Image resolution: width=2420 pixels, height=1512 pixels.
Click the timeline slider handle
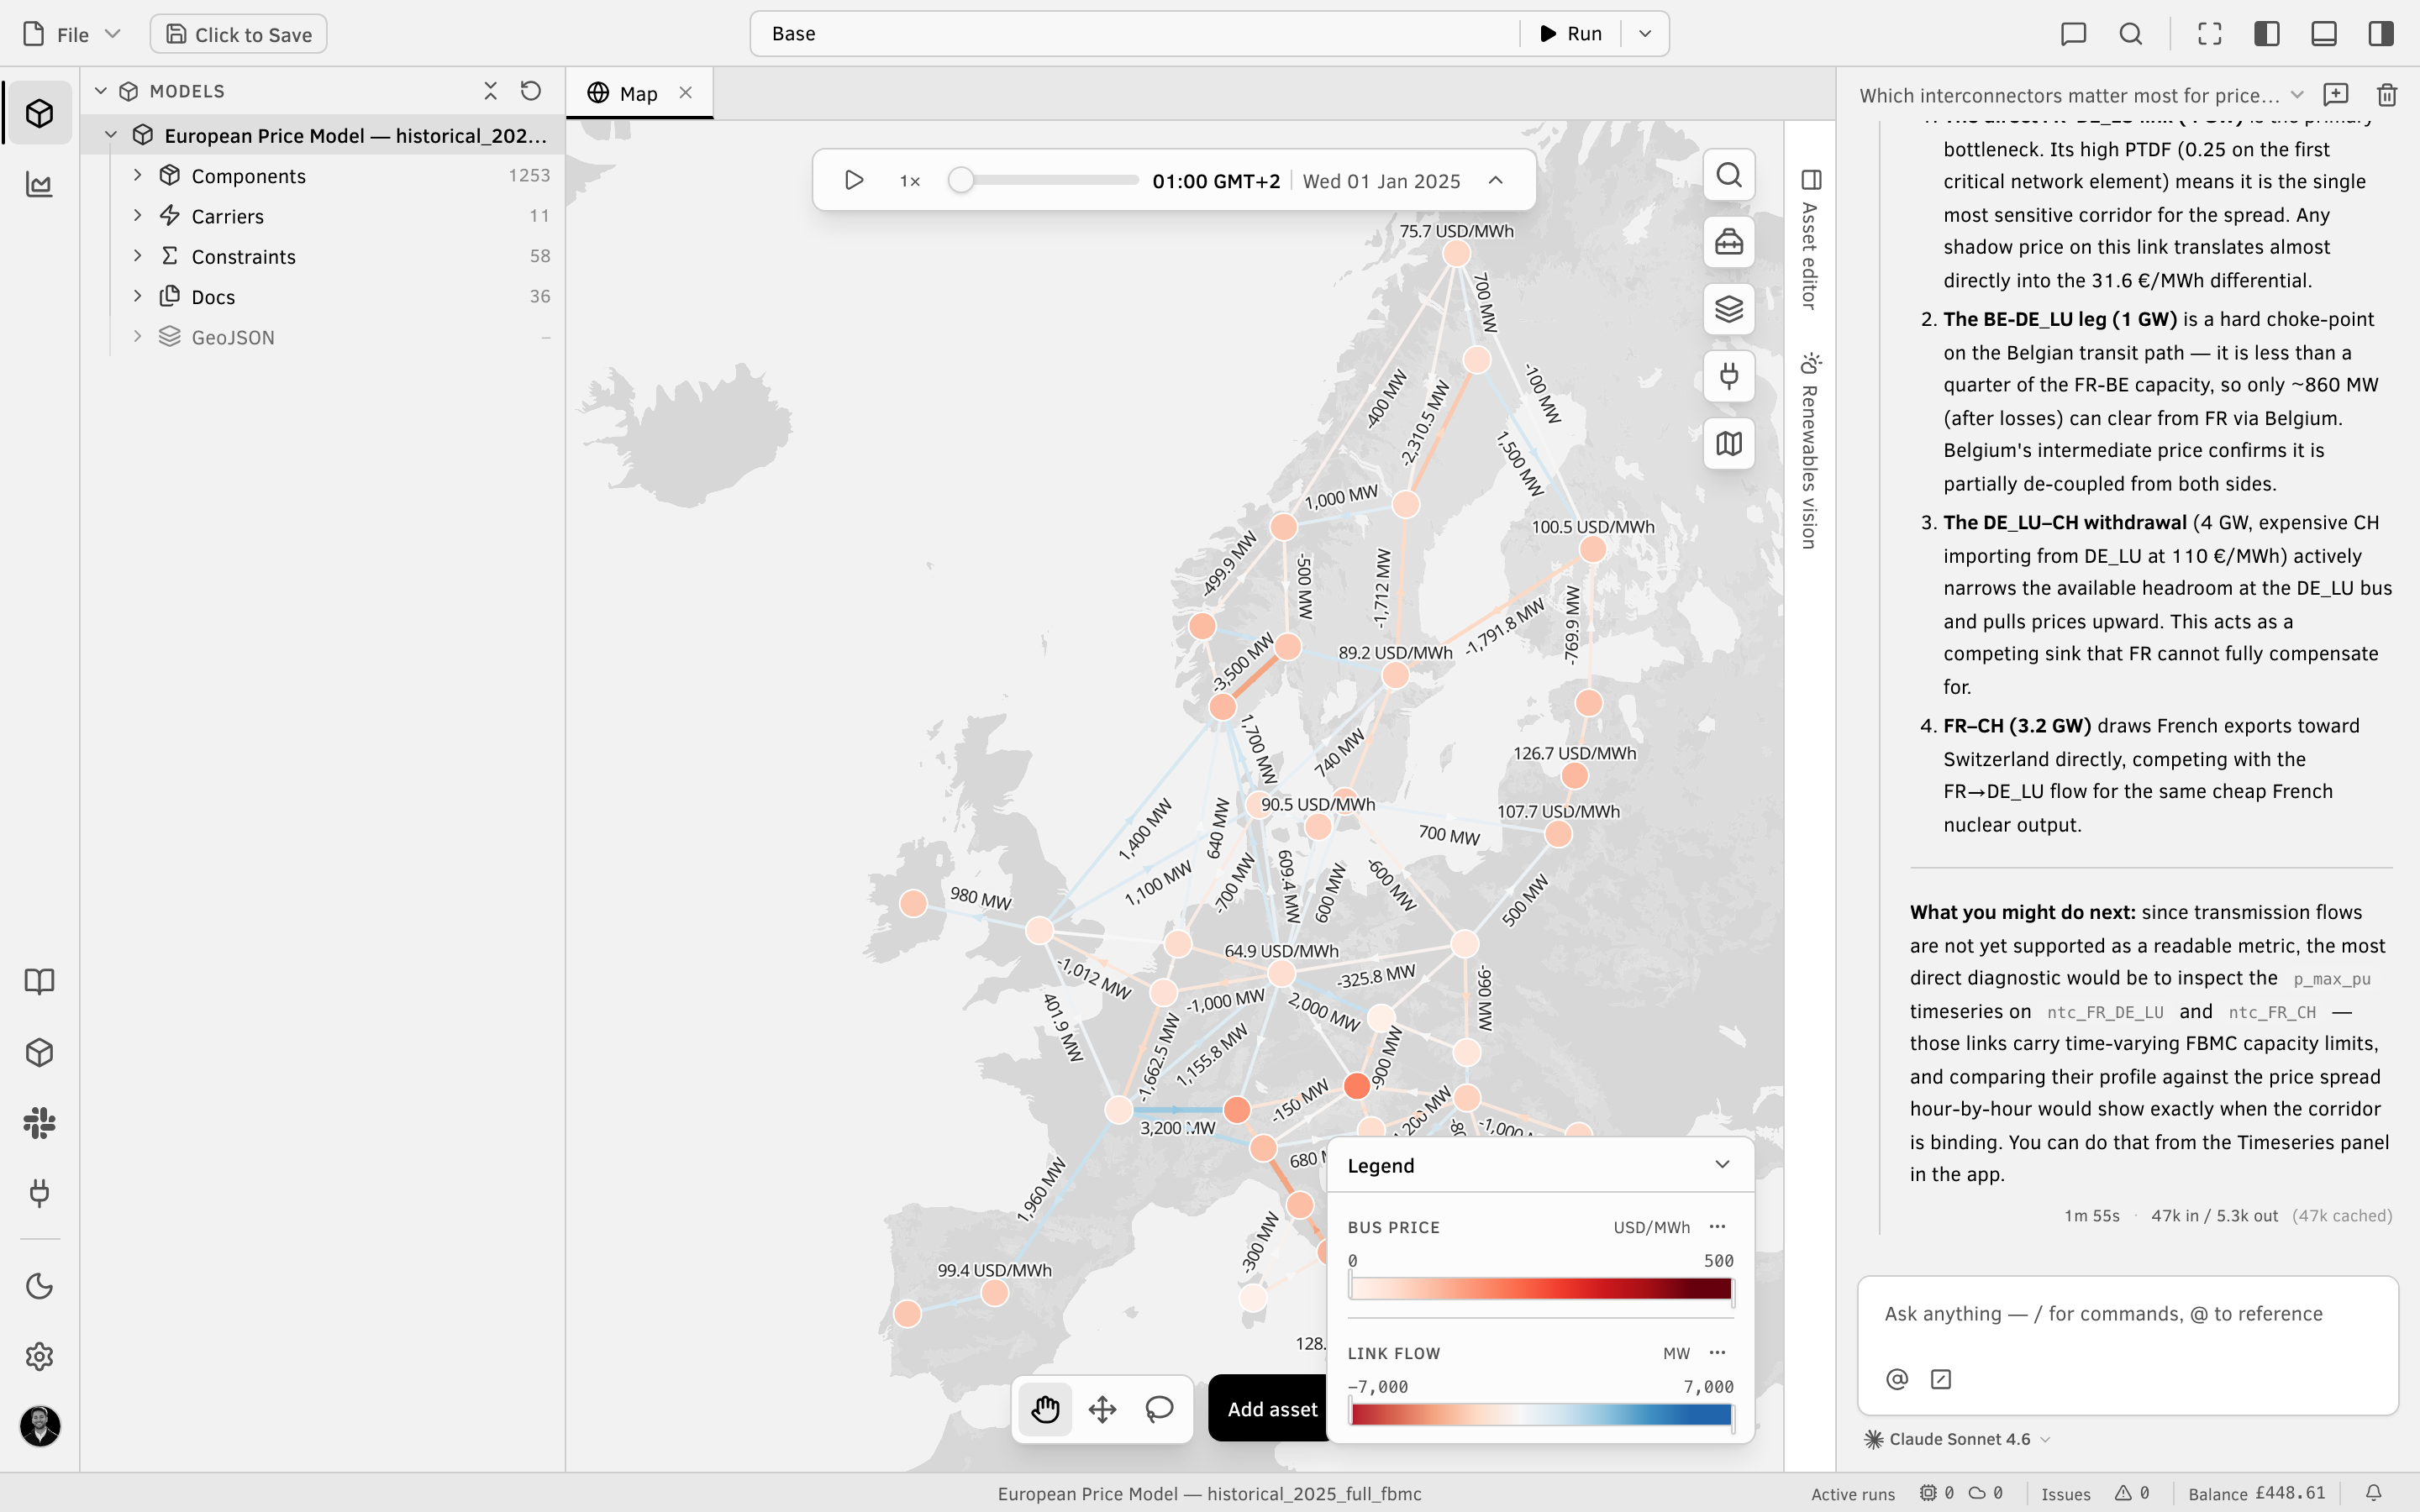point(960,181)
